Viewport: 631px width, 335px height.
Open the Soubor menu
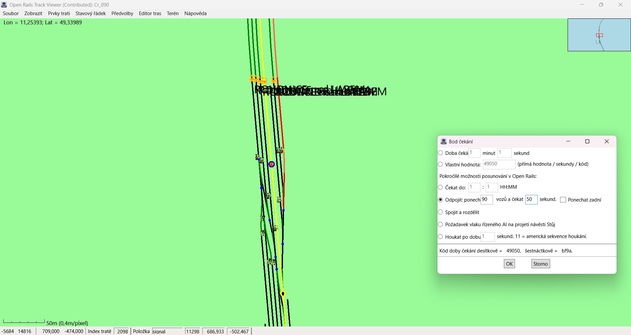pyautogui.click(x=11, y=13)
